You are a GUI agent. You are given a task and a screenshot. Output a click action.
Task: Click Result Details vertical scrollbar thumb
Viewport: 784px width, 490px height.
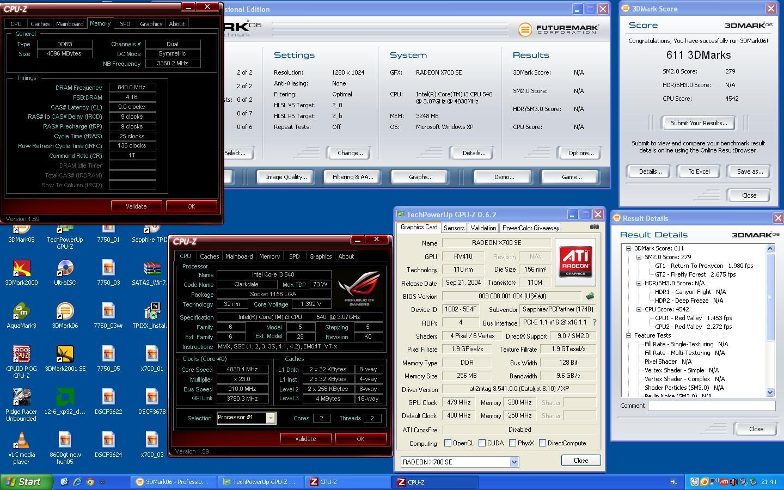[x=770, y=297]
